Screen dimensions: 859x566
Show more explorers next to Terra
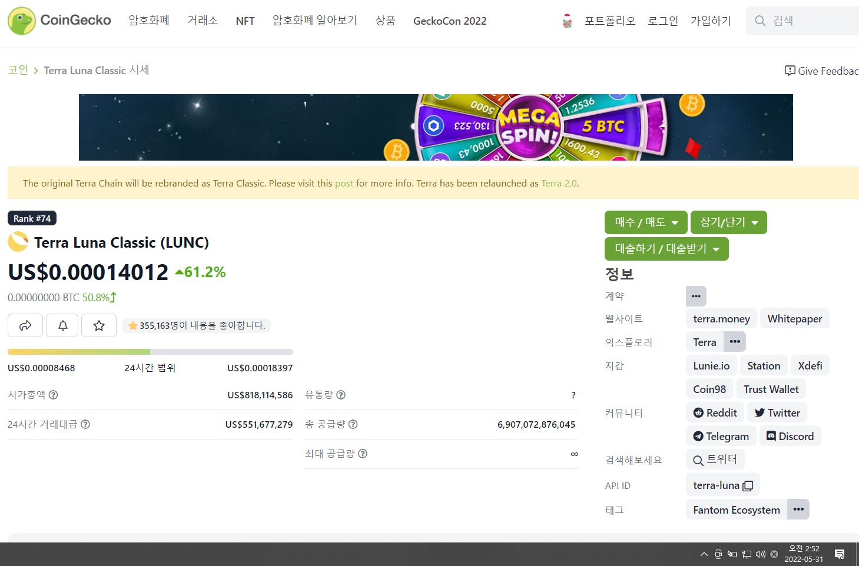click(735, 342)
